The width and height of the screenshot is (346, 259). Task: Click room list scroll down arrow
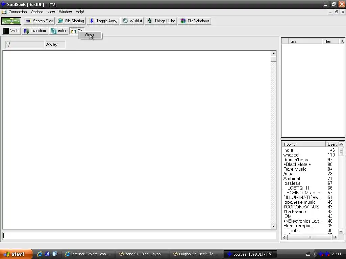click(341, 231)
